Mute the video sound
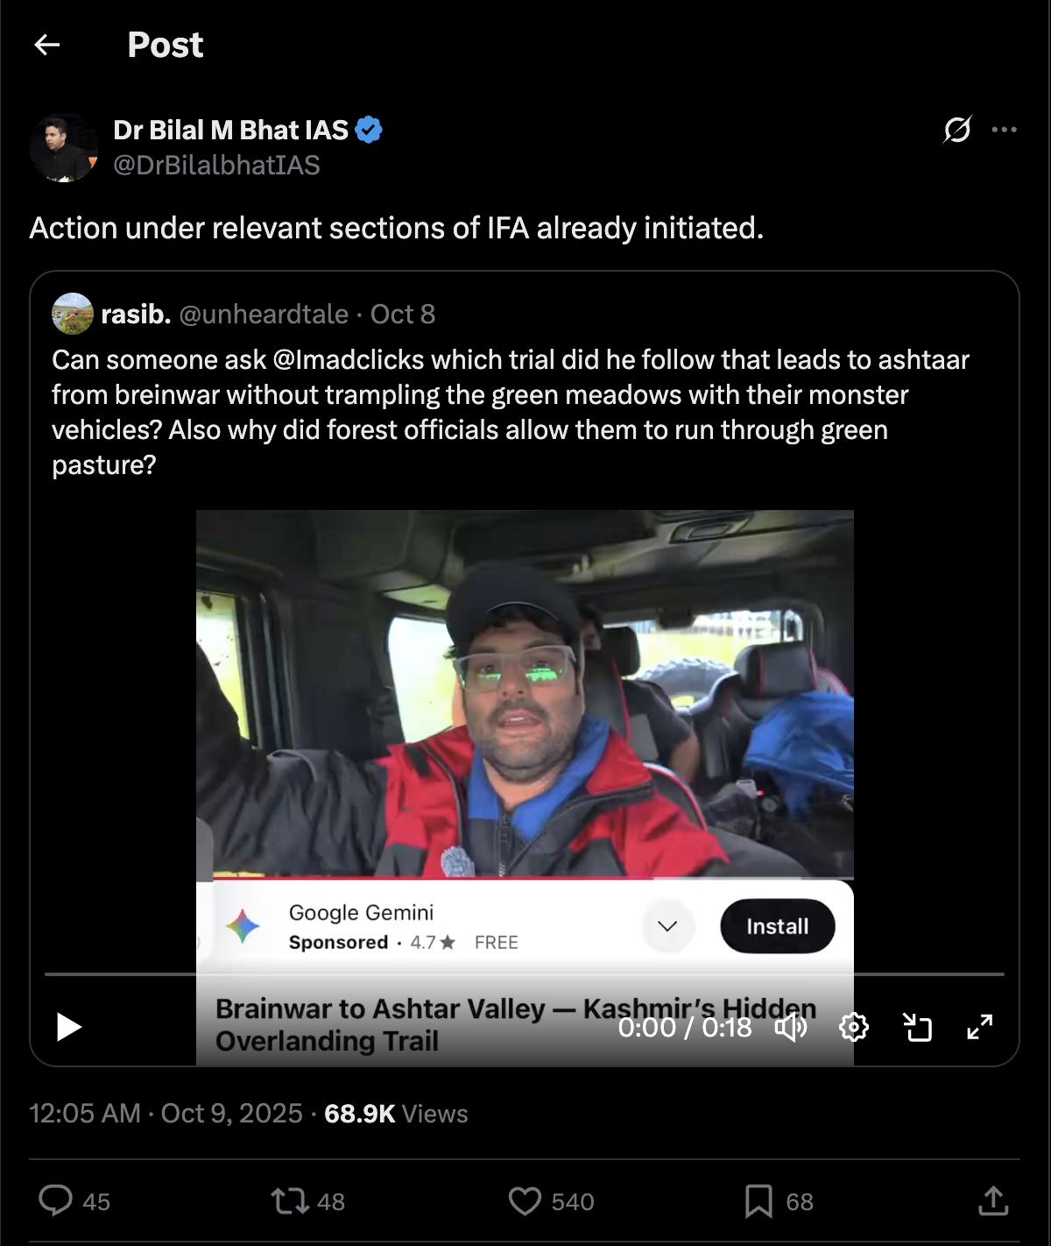This screenshot has width=1051, height=1246. 791,1027
